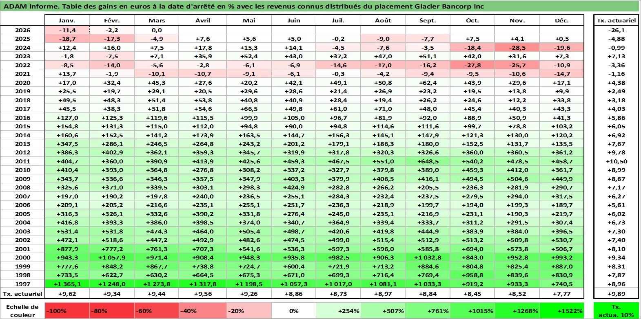641x319 pixels.
Task: Select the Janv. column header
Action: point(67,20)
